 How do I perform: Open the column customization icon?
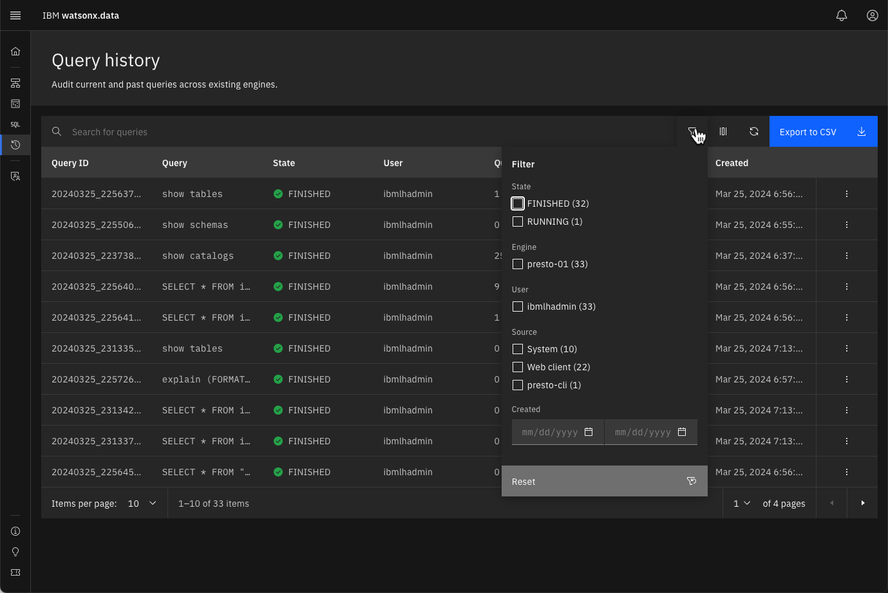pyautogui.click(x=723, y=131)
